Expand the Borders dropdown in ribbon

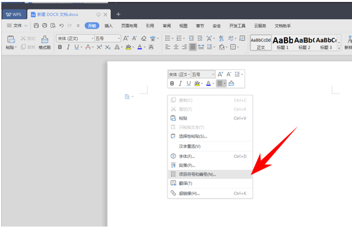click(238, 47)
